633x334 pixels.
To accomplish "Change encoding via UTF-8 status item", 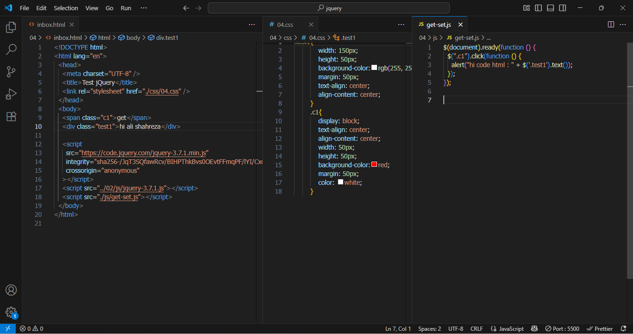I will 455,328.
